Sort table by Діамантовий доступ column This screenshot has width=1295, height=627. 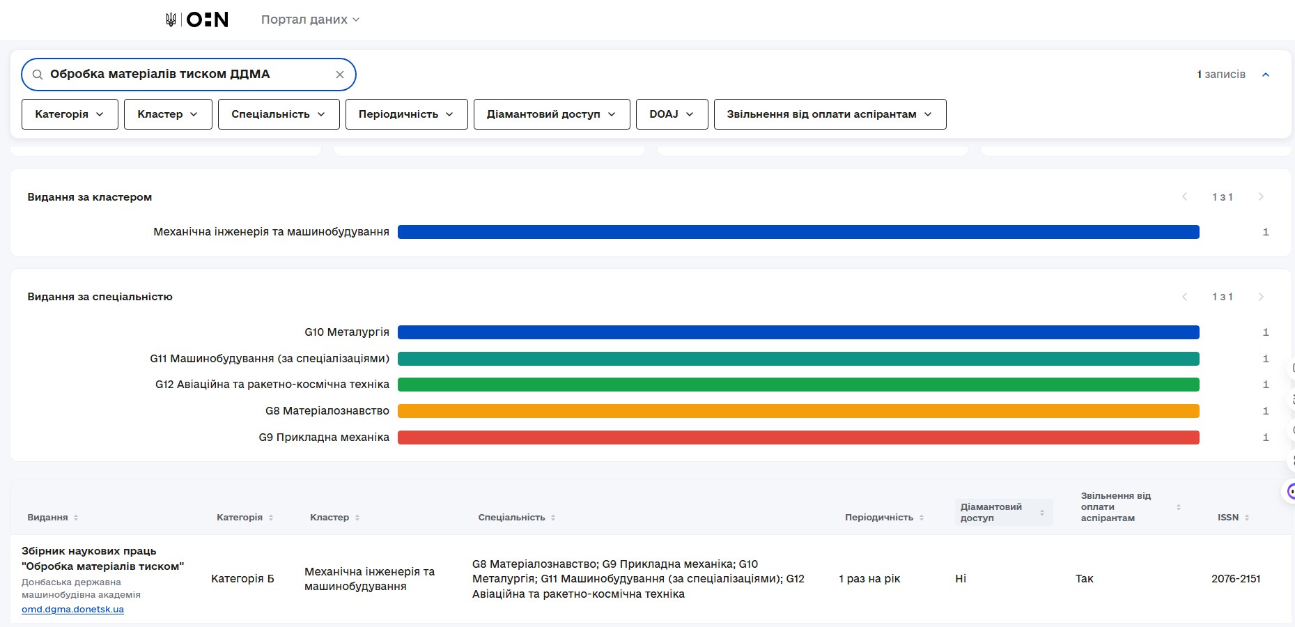click(1003, 512)
